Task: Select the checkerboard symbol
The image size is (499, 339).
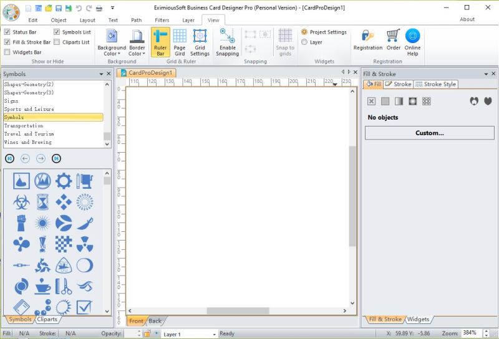Action: point(64,244)
